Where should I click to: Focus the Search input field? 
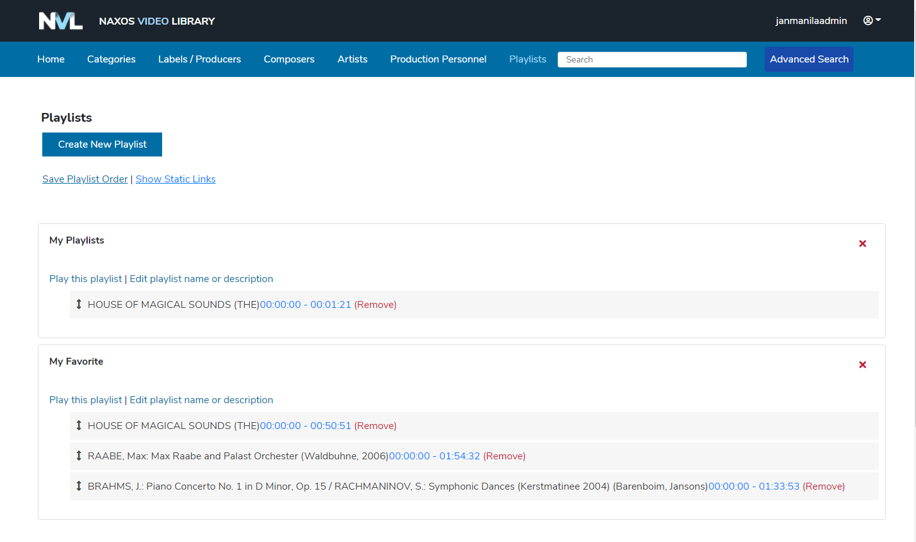pos(652,59)
